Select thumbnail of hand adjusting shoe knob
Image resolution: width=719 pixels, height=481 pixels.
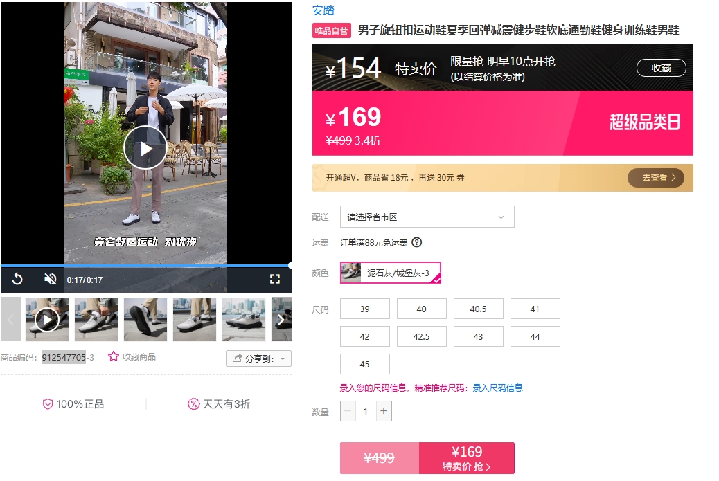(96, 319)
